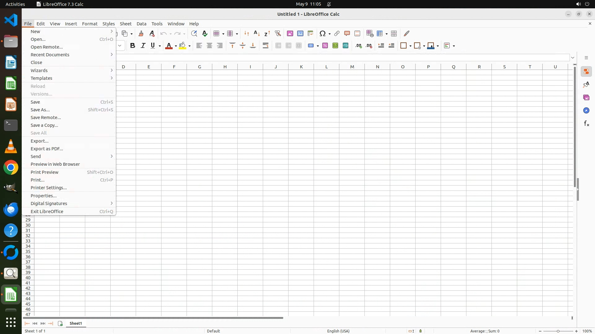Viewport: 595px width, 334px height.
Task: Choose Export as PDF menu entry
Action: click(x=47, y=149)
